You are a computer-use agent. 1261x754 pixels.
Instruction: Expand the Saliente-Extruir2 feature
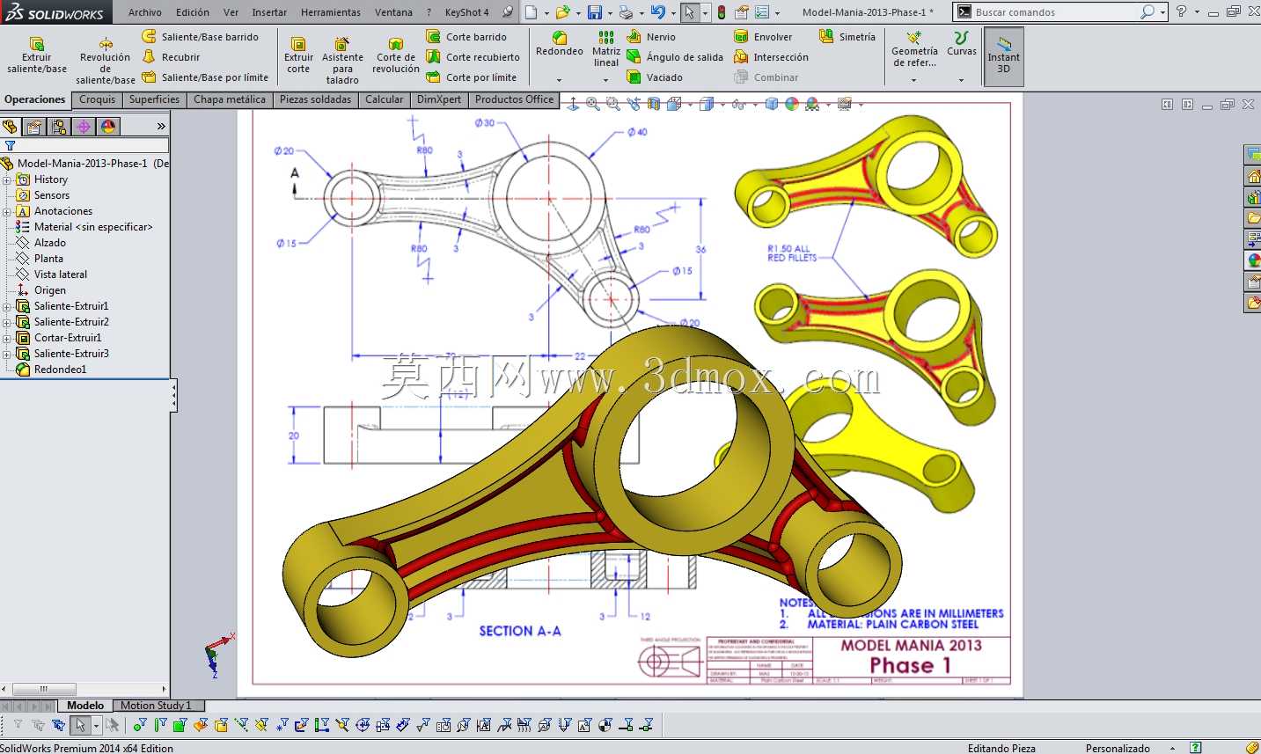[x=7, y=322]
